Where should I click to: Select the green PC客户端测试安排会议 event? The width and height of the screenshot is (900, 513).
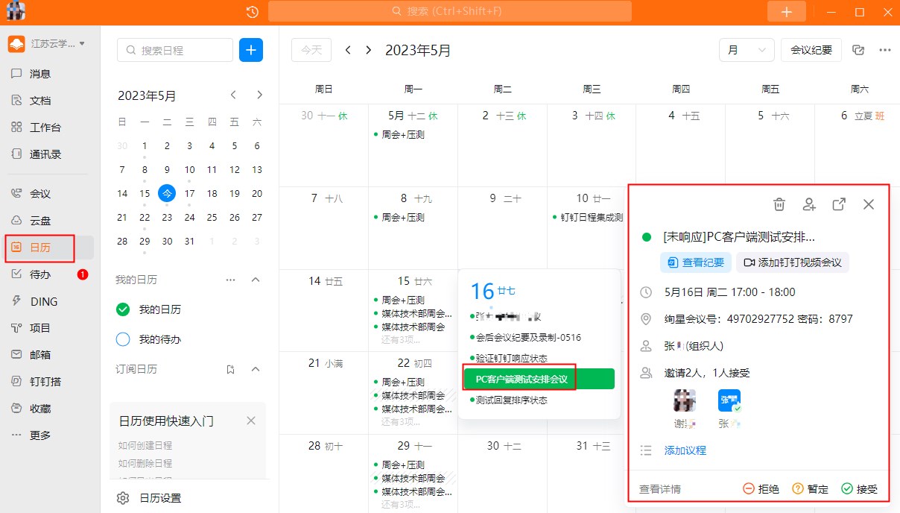click(x=538, y=379)
